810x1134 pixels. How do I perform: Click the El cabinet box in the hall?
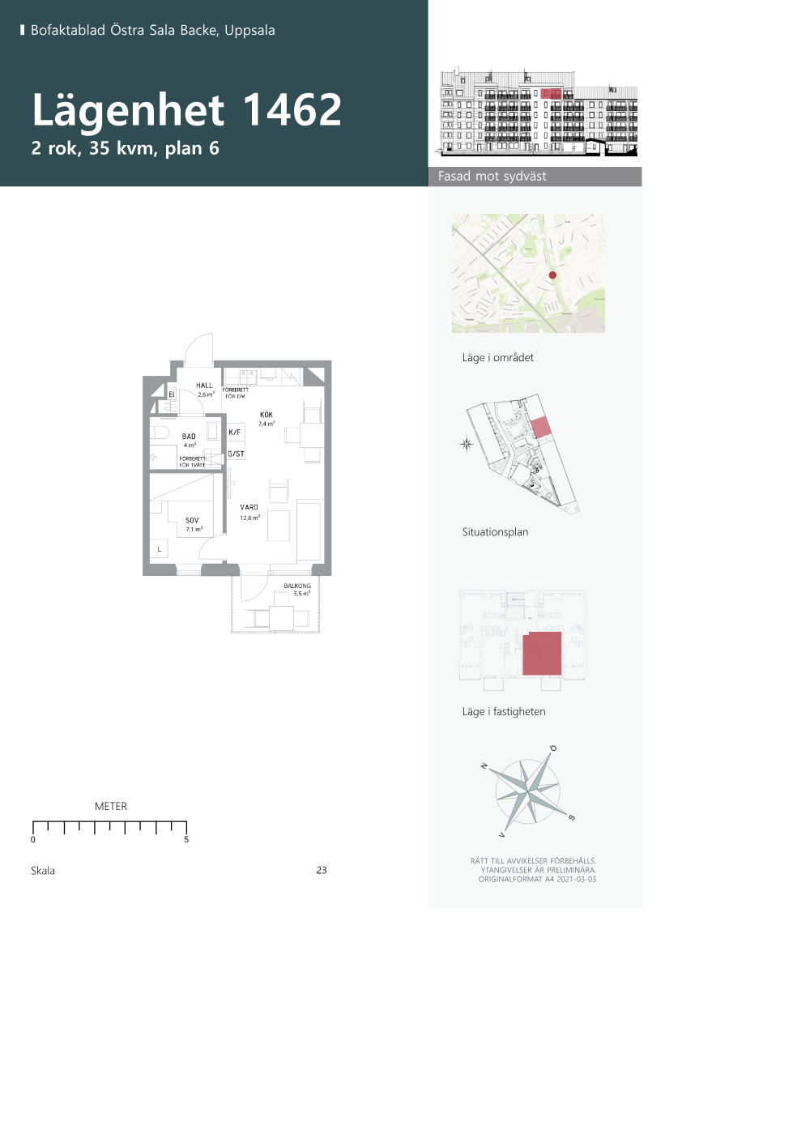coord(172,394)
